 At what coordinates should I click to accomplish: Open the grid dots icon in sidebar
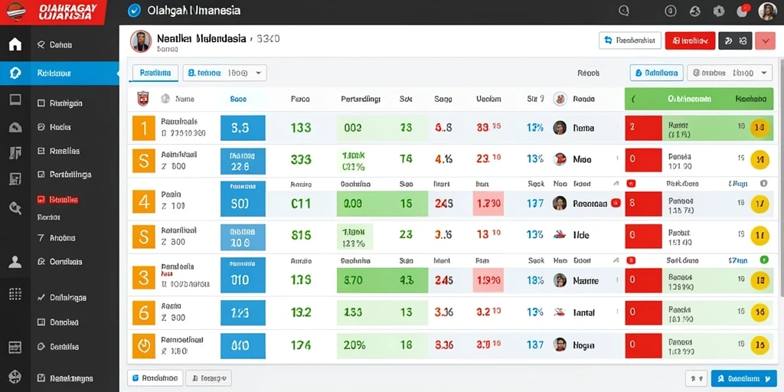coord(15,294)
